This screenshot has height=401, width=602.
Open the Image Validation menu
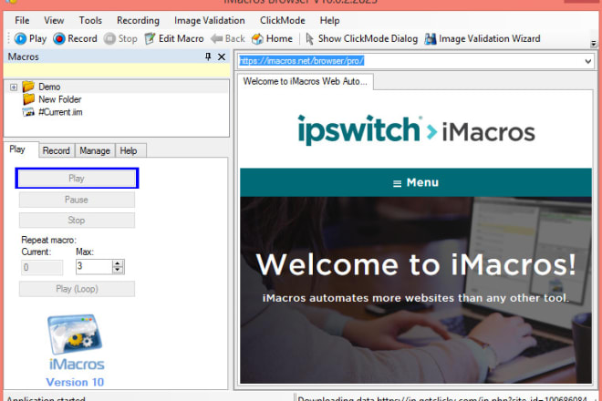(x=209, y=20)
